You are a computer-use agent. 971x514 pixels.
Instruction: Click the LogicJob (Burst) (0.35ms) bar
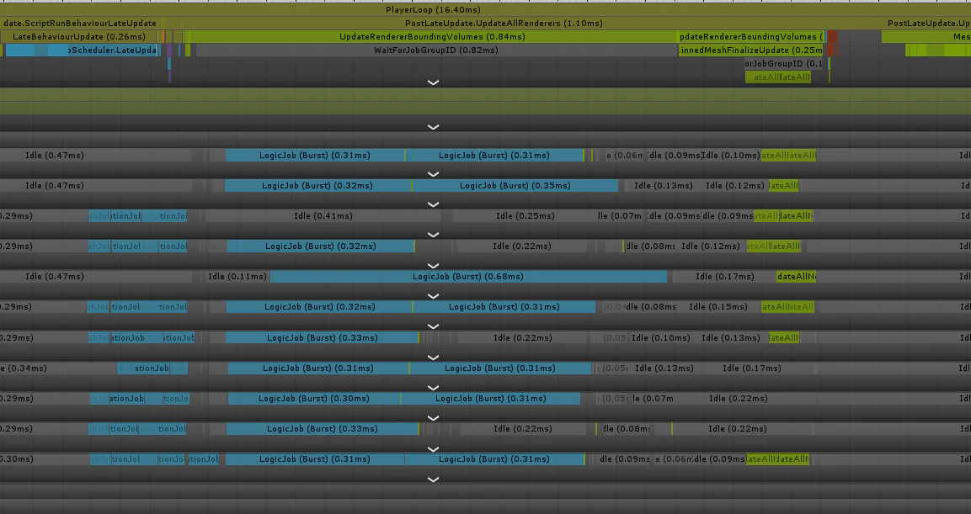[x=515, y=186]
